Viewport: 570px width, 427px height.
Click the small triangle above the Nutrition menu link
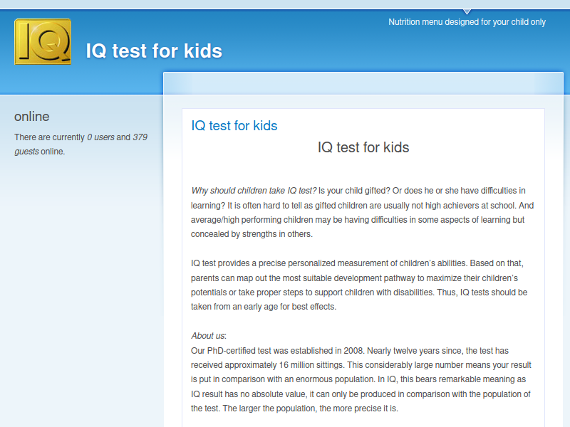(467, 11)
